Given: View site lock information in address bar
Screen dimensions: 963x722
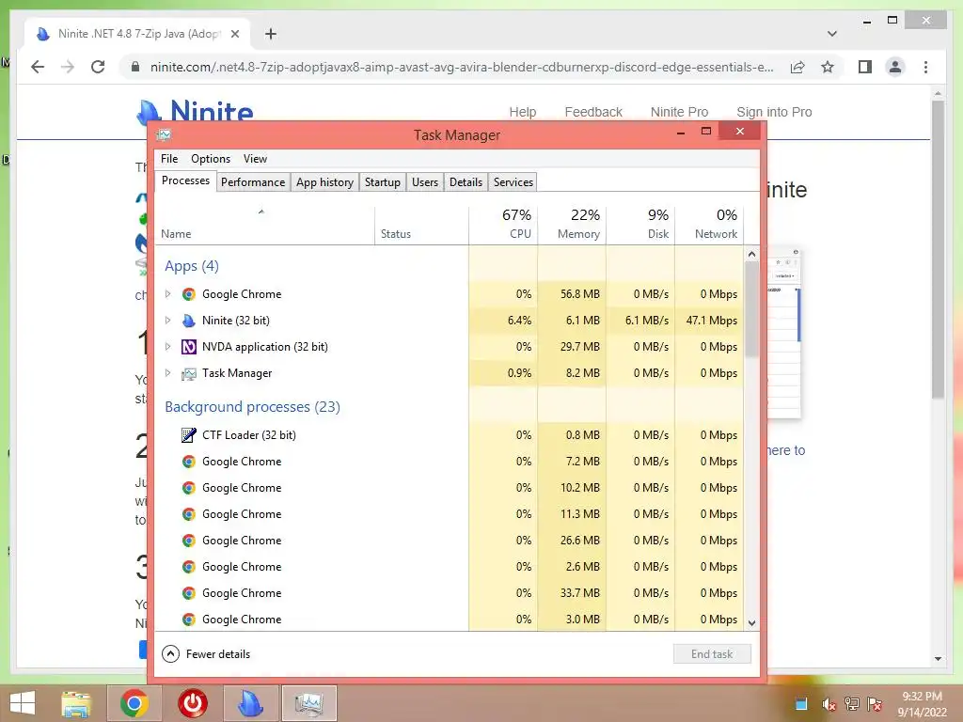Looking at the screenshot, I should coord(135,67).
